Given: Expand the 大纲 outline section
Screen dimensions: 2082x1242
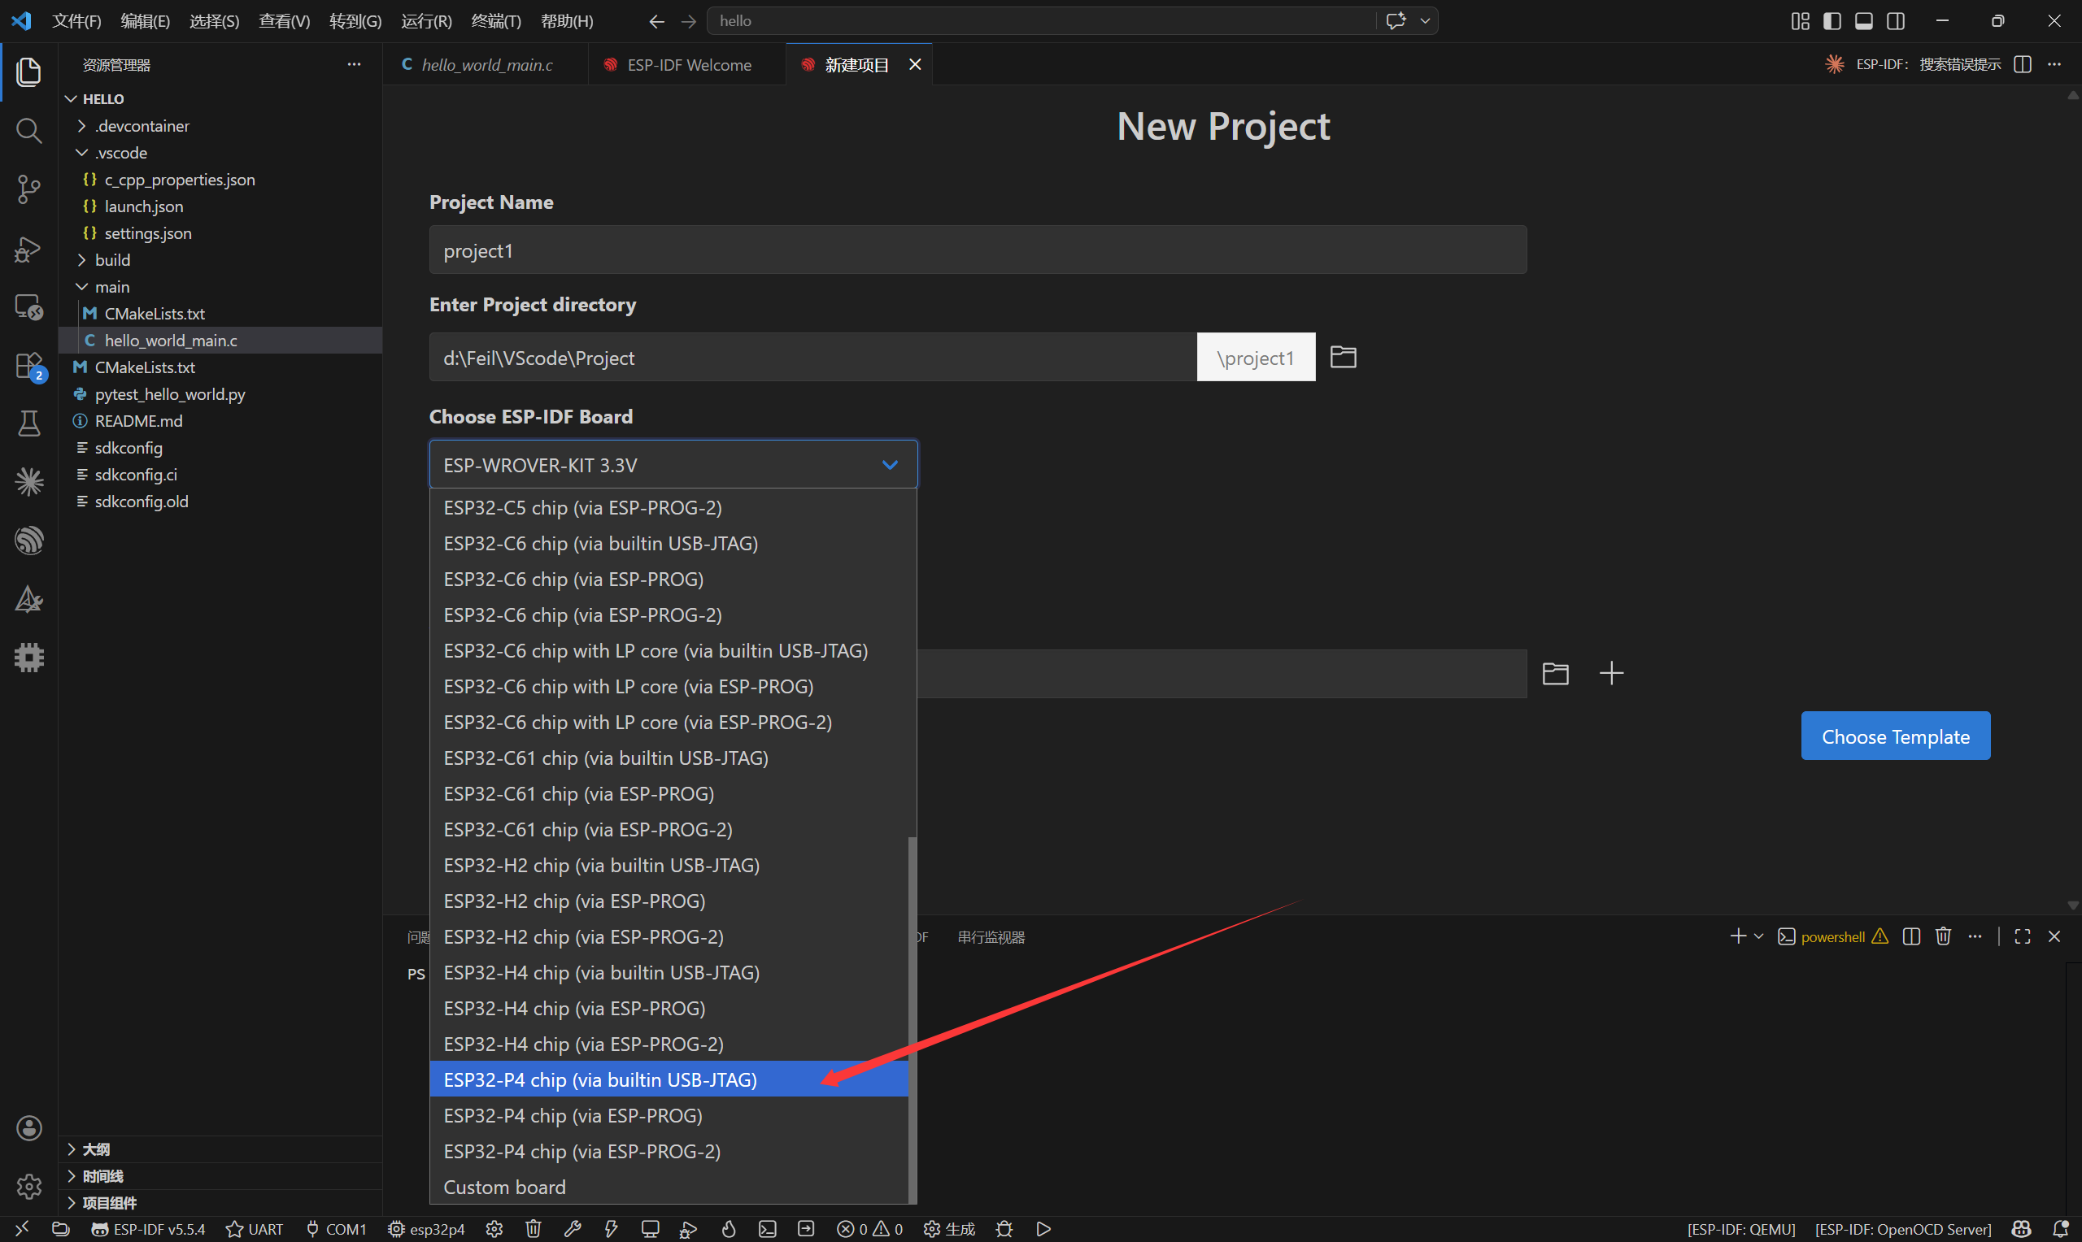Looking at the screenshot, I should click(220, 1149).
